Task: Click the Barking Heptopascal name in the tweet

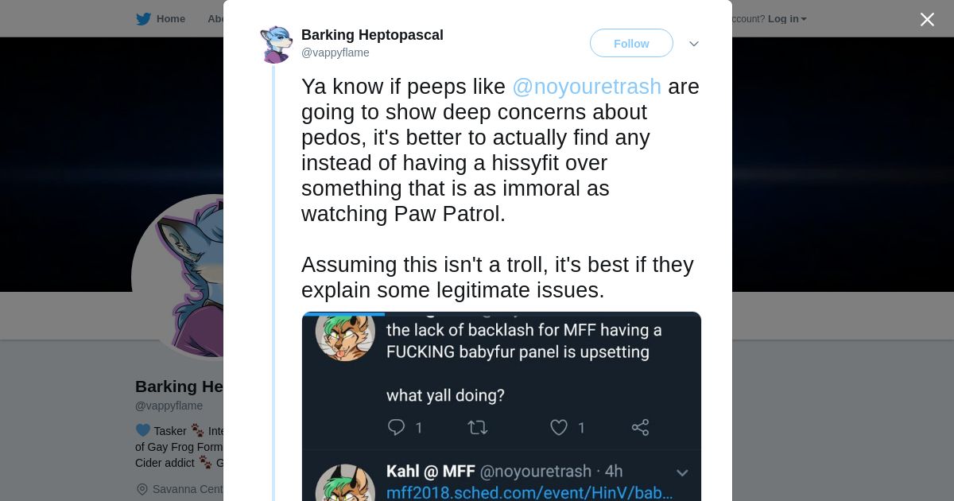Action: click(x=372, y=35)
